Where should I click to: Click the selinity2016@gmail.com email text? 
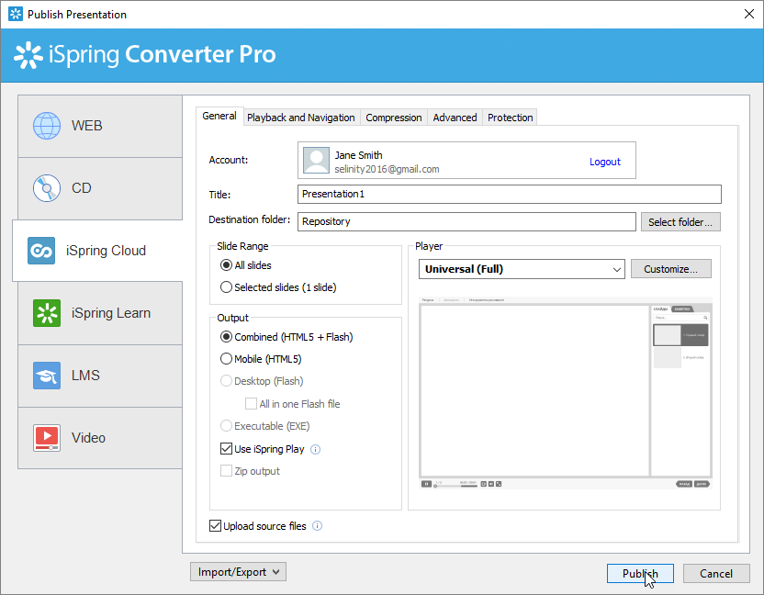[x=387, y=169]
